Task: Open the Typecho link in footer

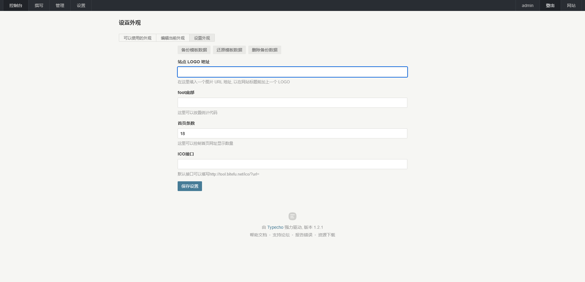Action: tap(275, 227)
